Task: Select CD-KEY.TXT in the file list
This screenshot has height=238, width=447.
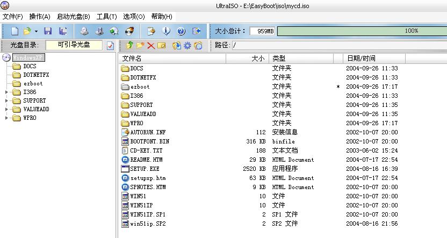Action: (x=142, y=150)
